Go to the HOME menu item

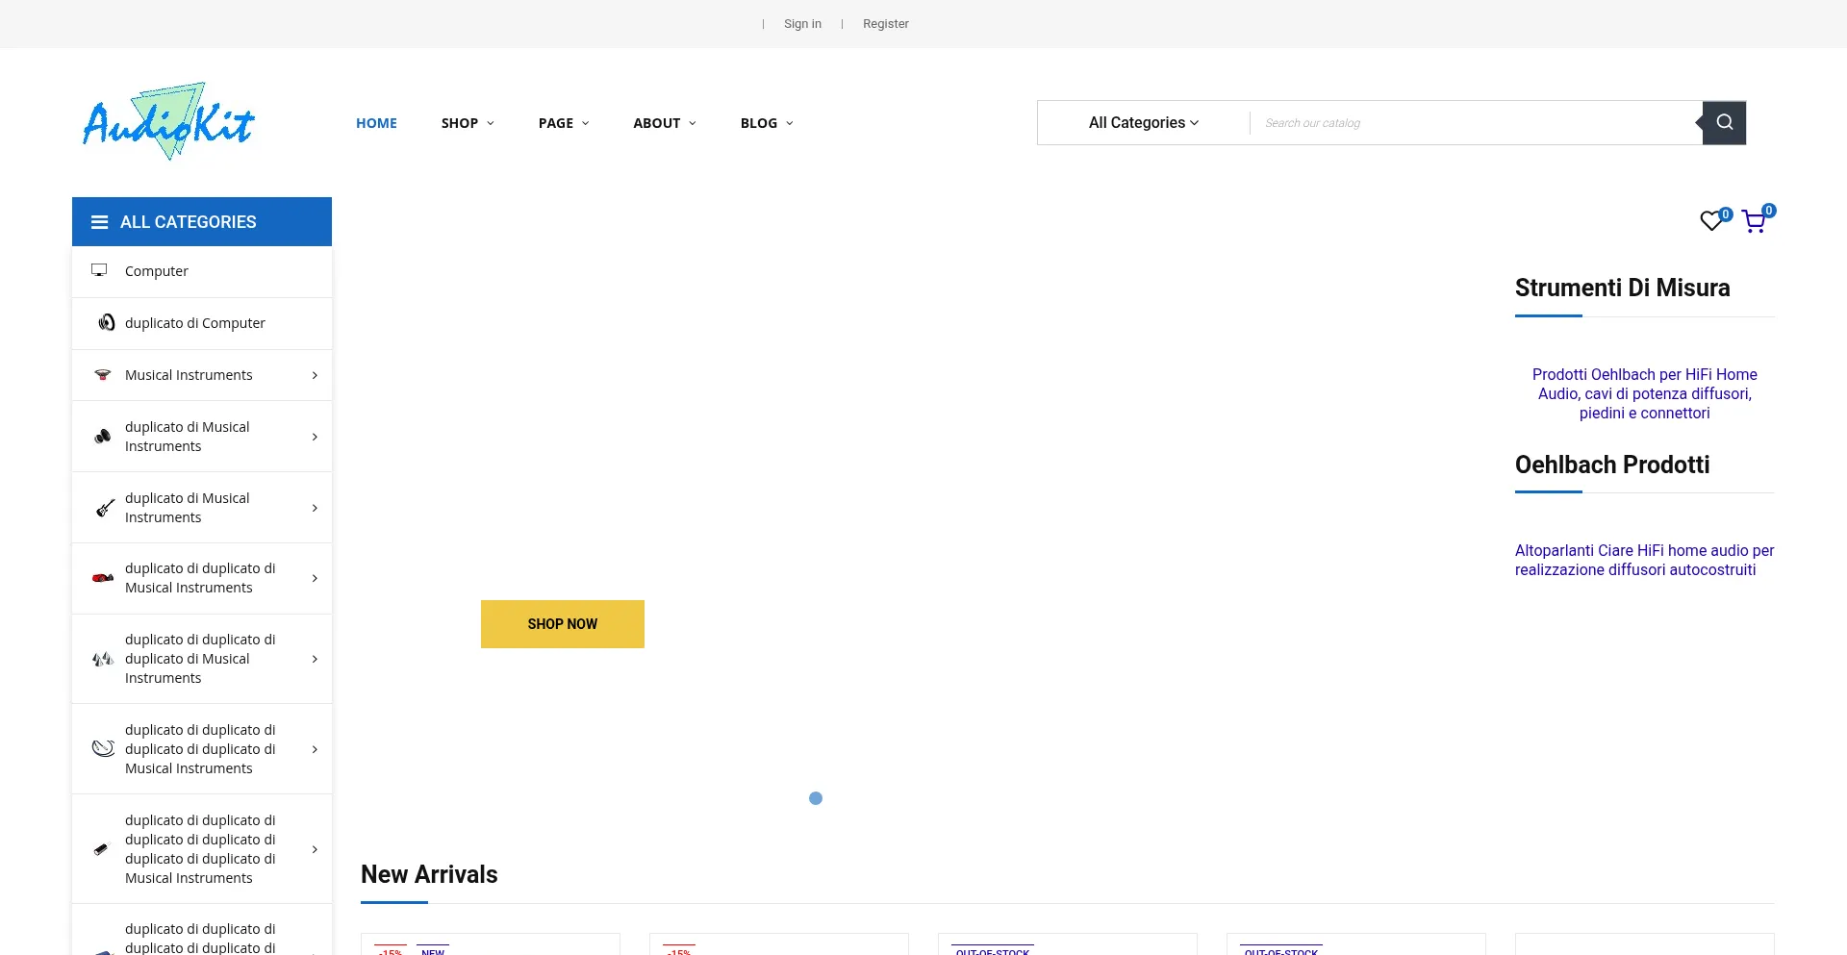[376, 123]
